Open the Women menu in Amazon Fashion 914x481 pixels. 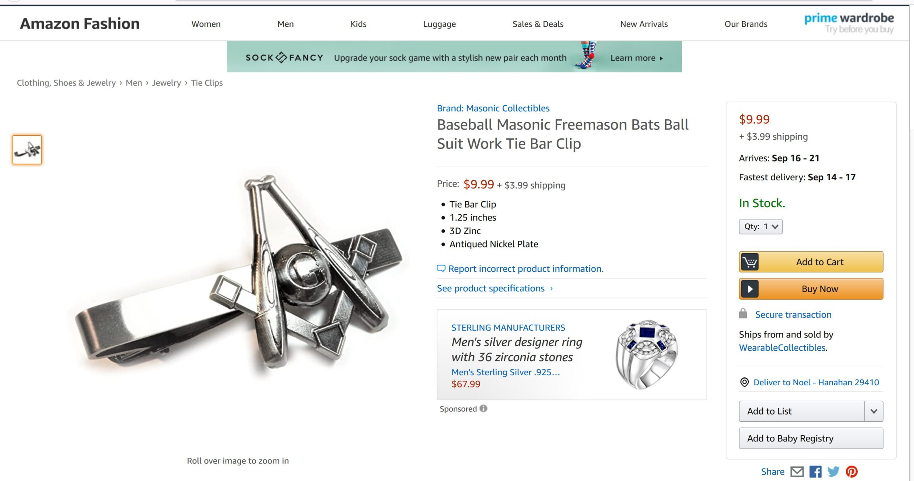pos(206,24)
